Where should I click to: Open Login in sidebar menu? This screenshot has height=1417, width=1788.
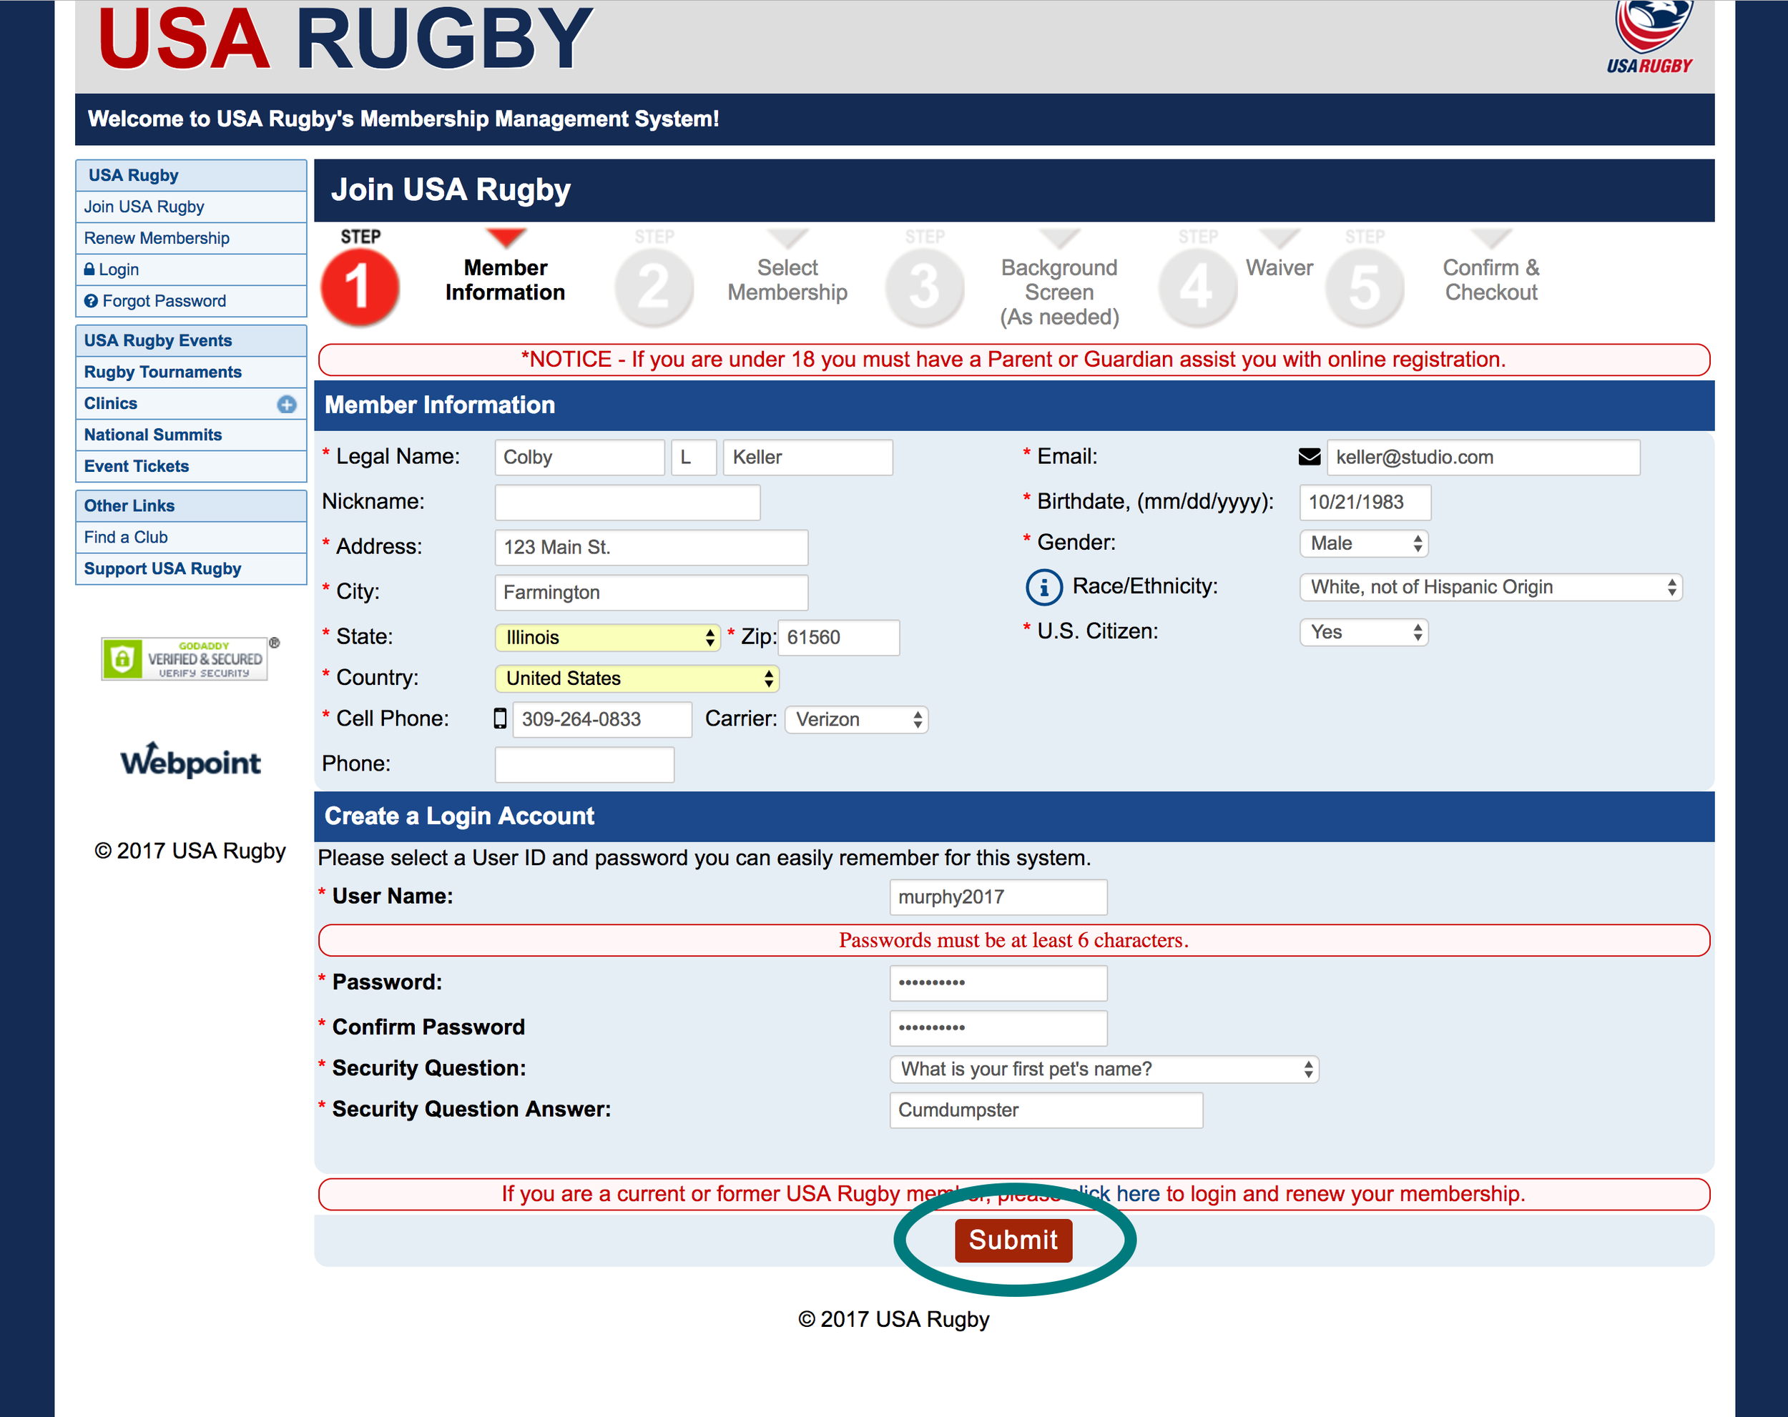pos(191,270)
